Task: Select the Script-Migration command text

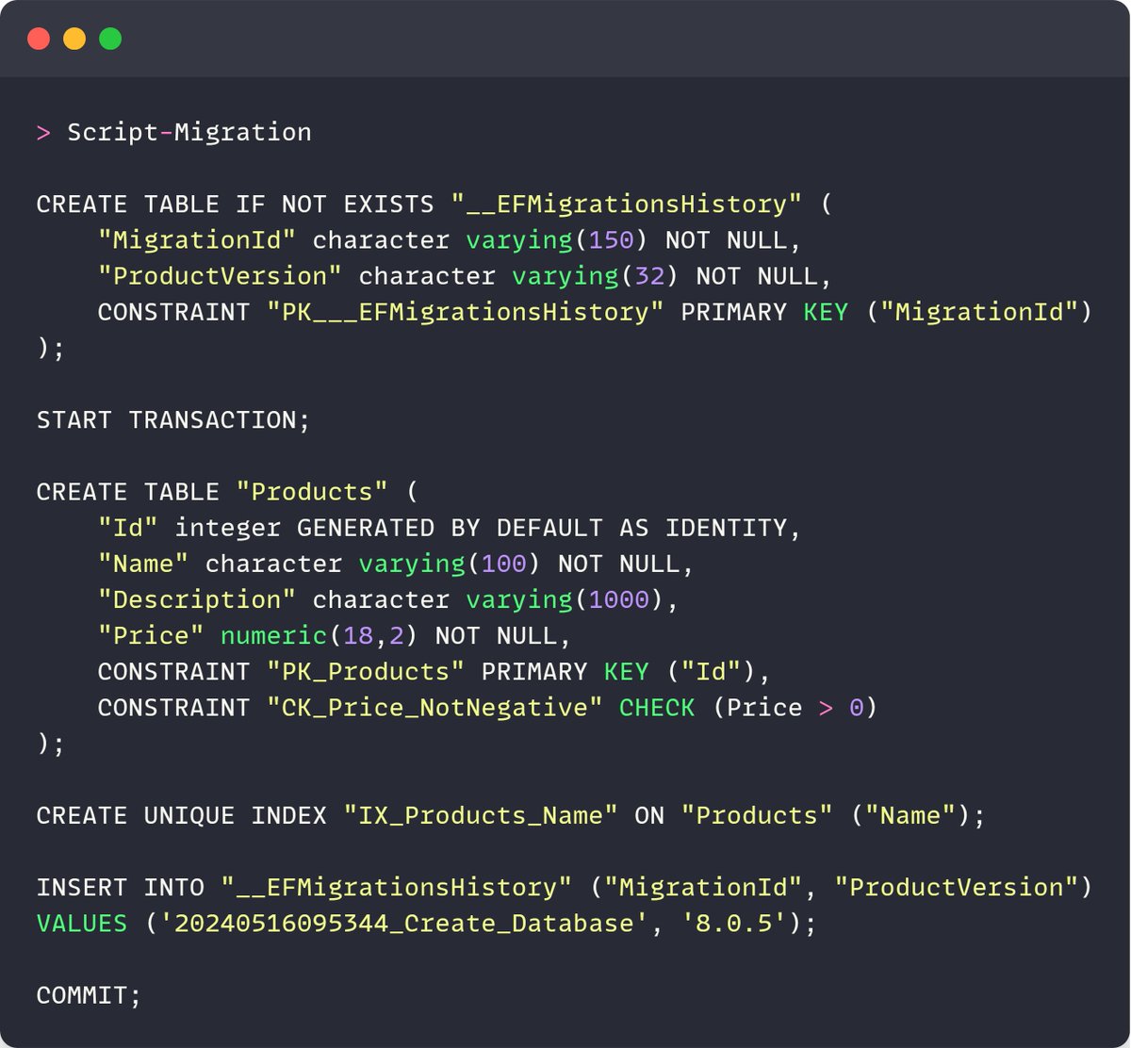Action: (x=189, y=132)
